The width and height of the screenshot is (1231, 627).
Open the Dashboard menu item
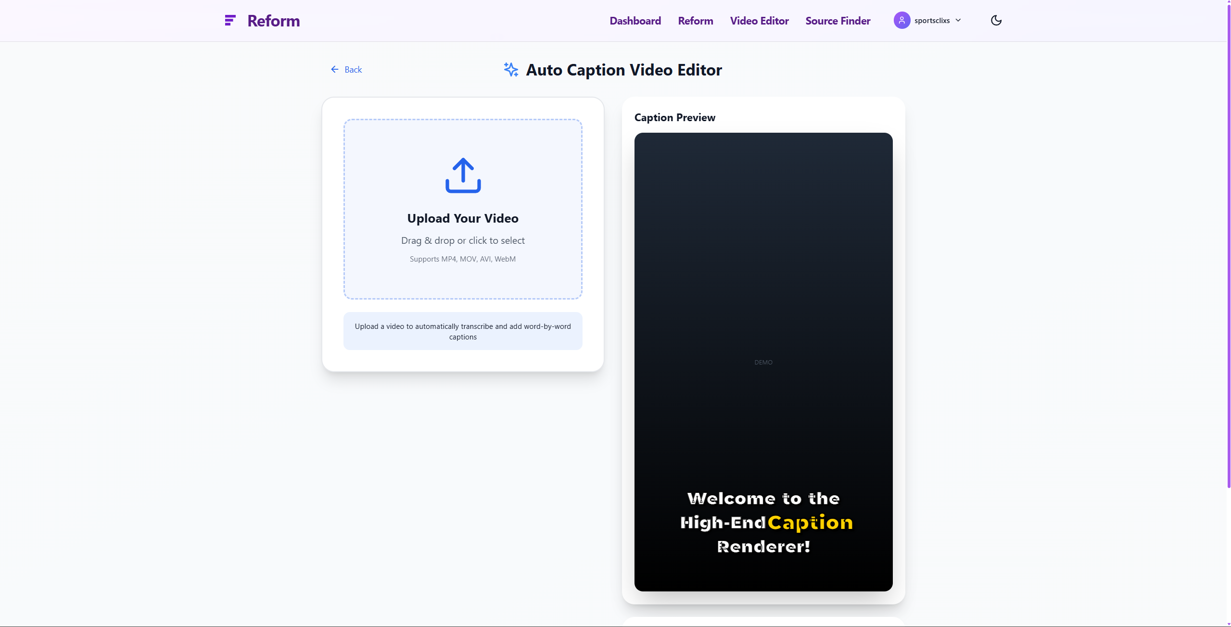[x=635, y=21]
